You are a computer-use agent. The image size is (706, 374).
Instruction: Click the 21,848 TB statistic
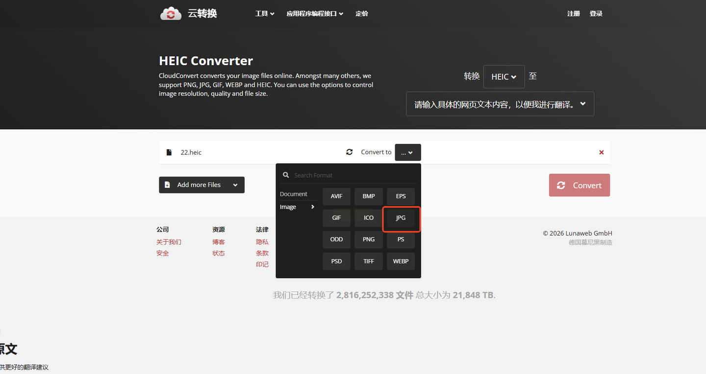(x=473, y=295)
